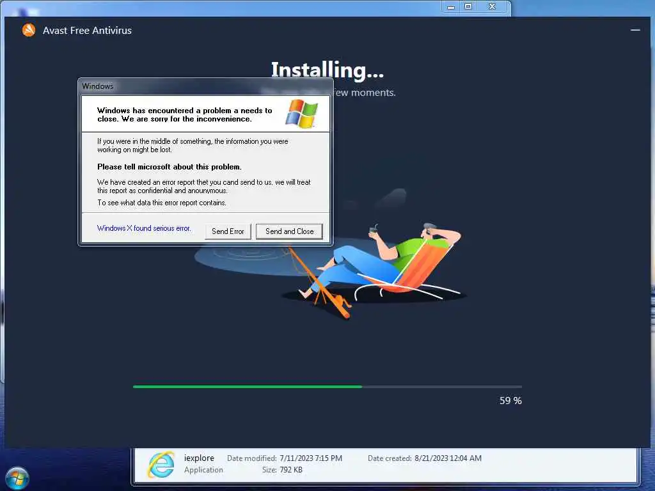Click the 'Please tell microsoft about this problem.' text
Screen dimensions: 655x491
(x=169, y=167)
